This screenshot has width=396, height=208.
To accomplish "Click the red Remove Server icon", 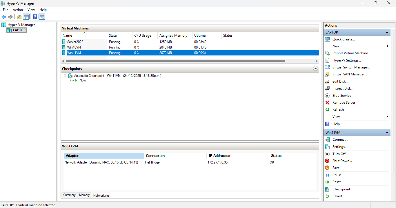I will (x=327, y=103).
